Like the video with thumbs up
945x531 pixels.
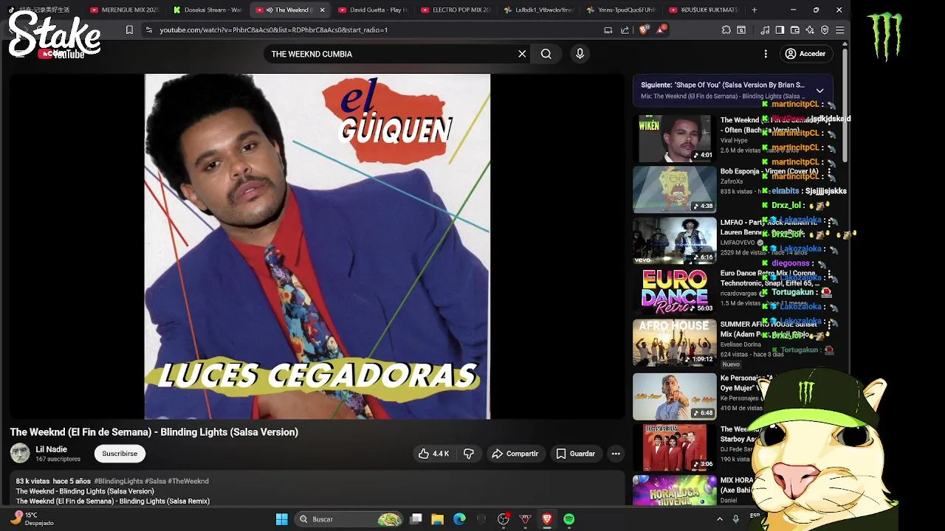point(434,454)
